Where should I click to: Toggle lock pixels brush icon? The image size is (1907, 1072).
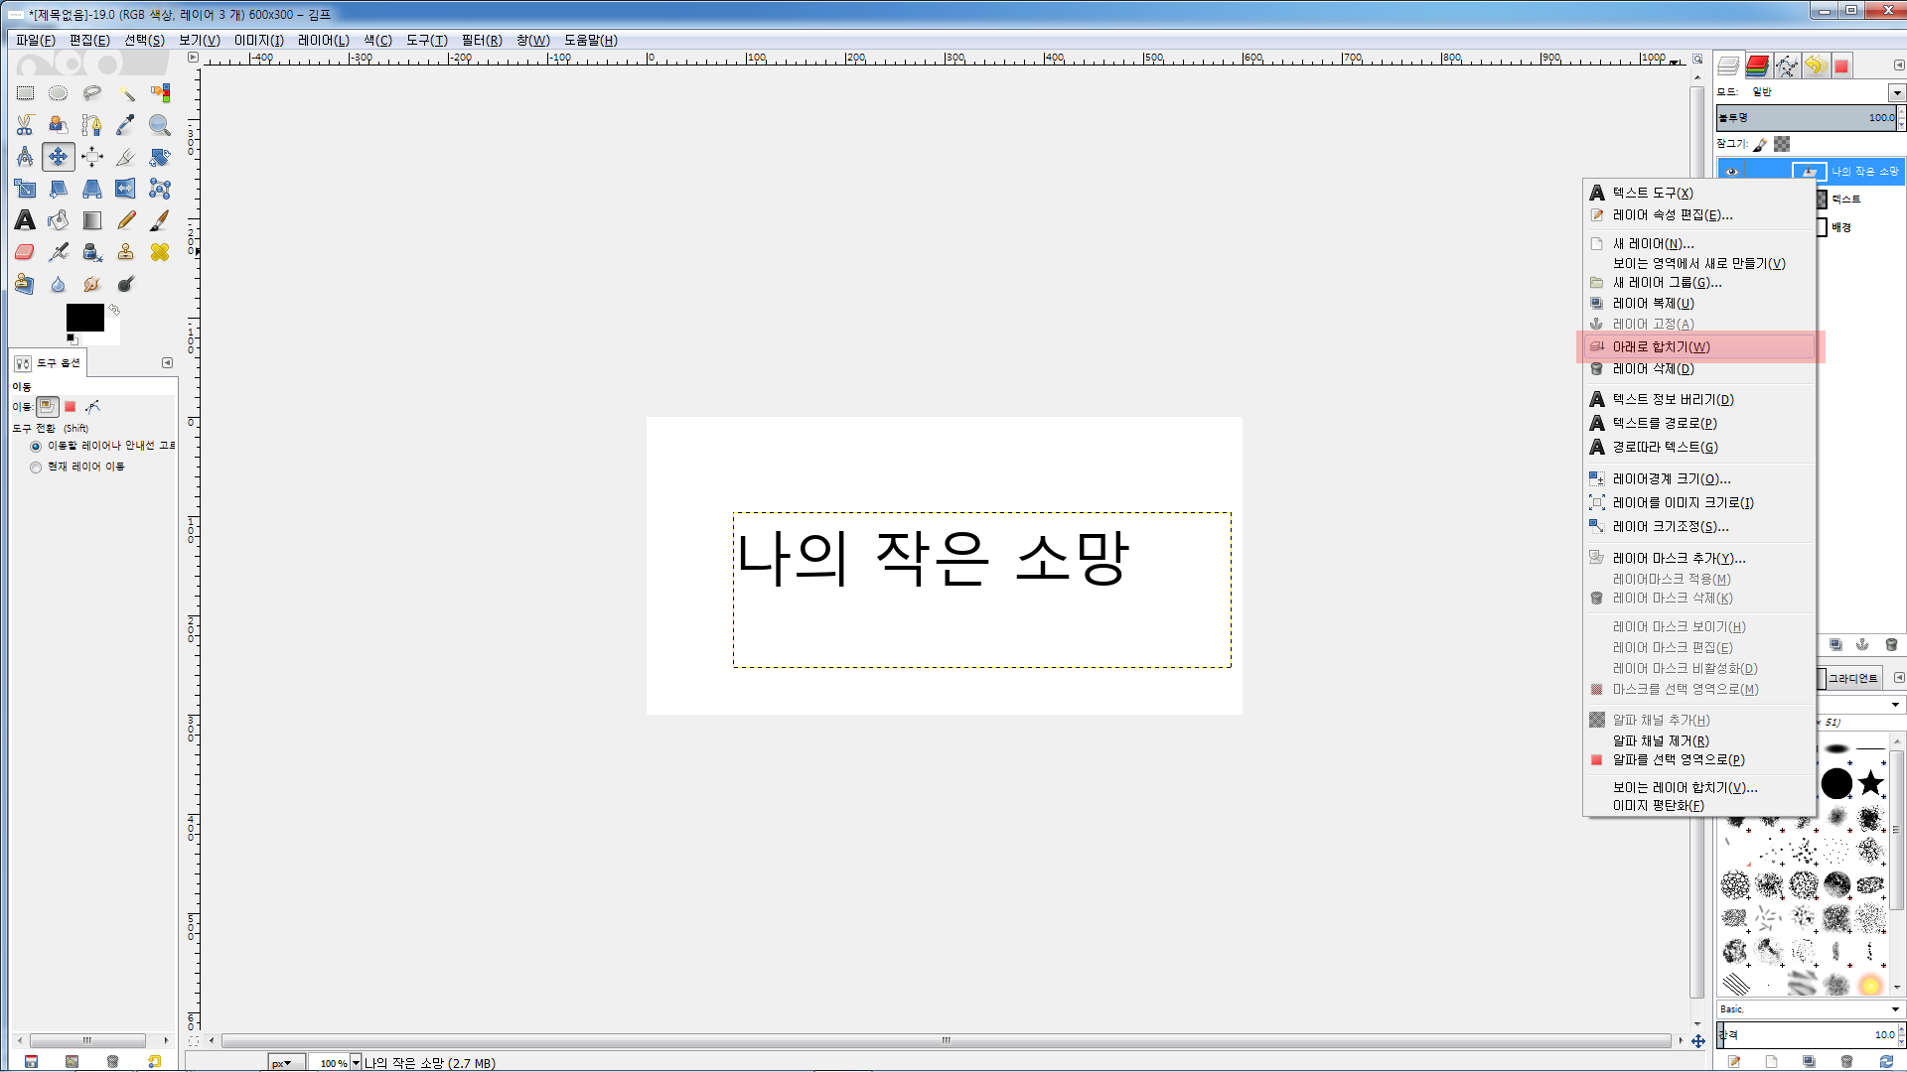[x=1760, y=145]
